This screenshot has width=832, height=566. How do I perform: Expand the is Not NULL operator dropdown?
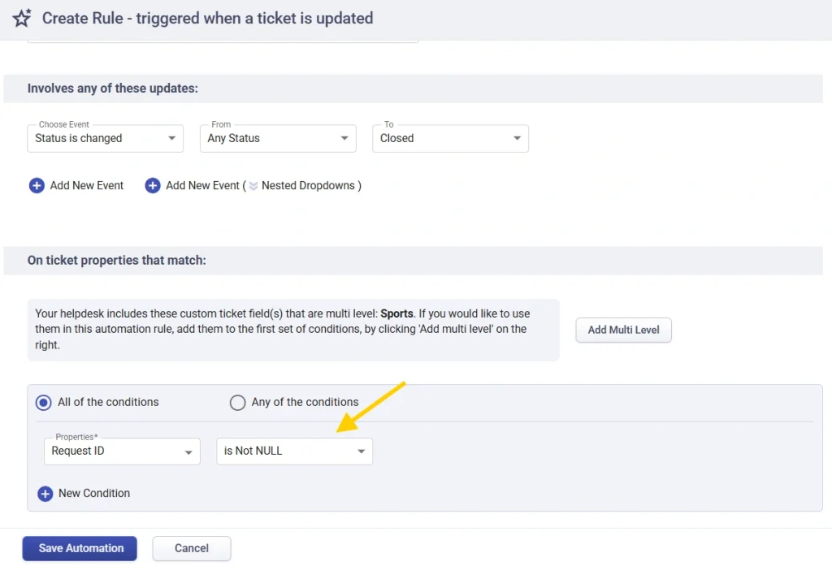[294, 452]
